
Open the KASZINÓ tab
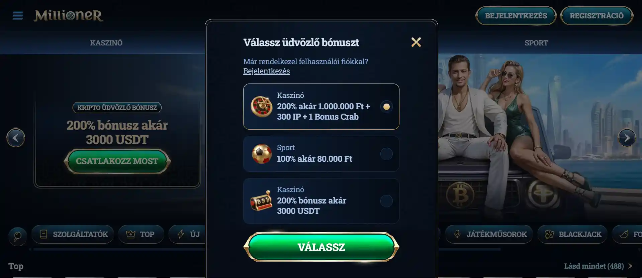106,43
